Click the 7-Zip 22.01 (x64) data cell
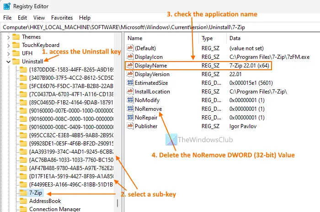 pos(249,66)
